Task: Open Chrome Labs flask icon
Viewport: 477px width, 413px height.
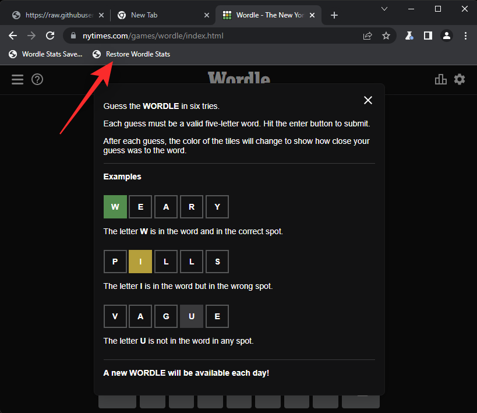Action: pyautogui.click(x=409, y=36)
